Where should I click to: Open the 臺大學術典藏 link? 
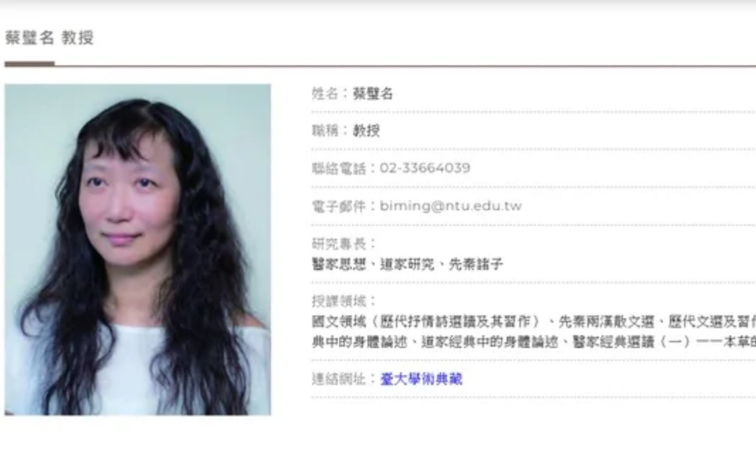tap(421, 379)
